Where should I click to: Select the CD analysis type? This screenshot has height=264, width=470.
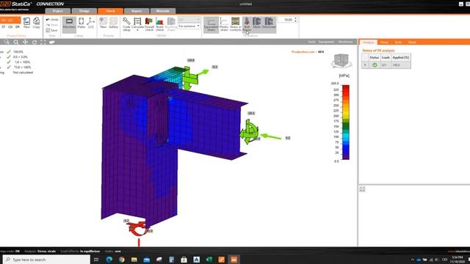coord(10,27)
